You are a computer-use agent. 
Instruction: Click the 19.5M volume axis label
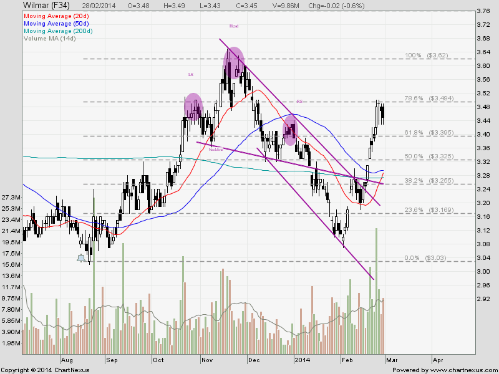click(10, 242)
